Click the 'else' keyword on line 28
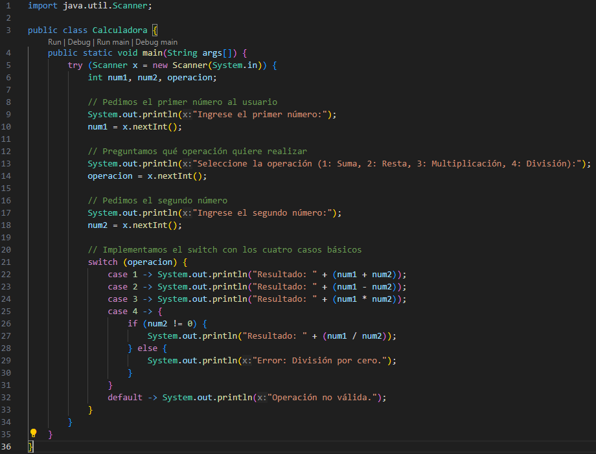 [148, 348]
